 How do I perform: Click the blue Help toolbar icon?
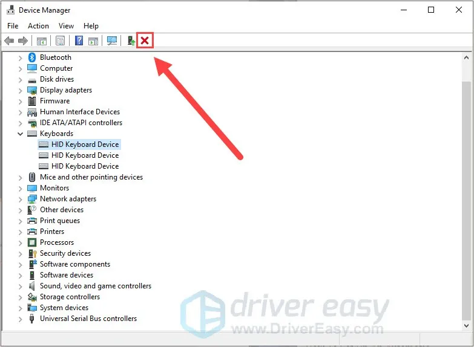(79, 41)
